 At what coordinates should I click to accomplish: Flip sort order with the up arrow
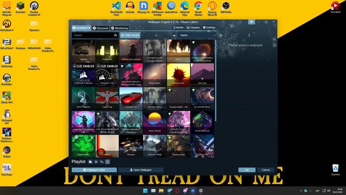174,35
